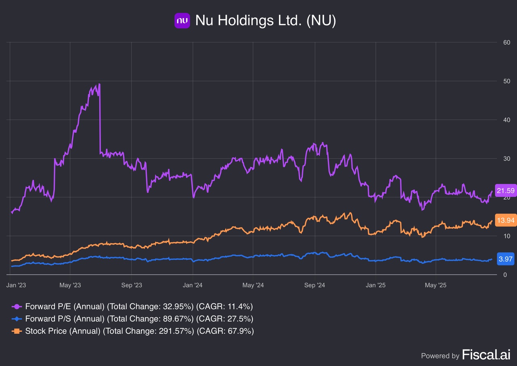517x366 pixels.
Task: Click the 30 y-axis label
Action: tap(506, 159)
